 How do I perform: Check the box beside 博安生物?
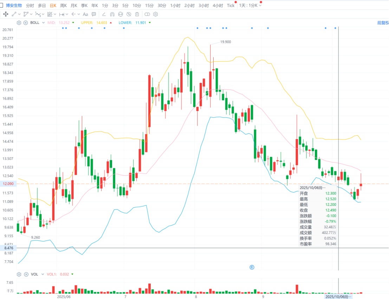pyautogui.click(x=1, y=5)
